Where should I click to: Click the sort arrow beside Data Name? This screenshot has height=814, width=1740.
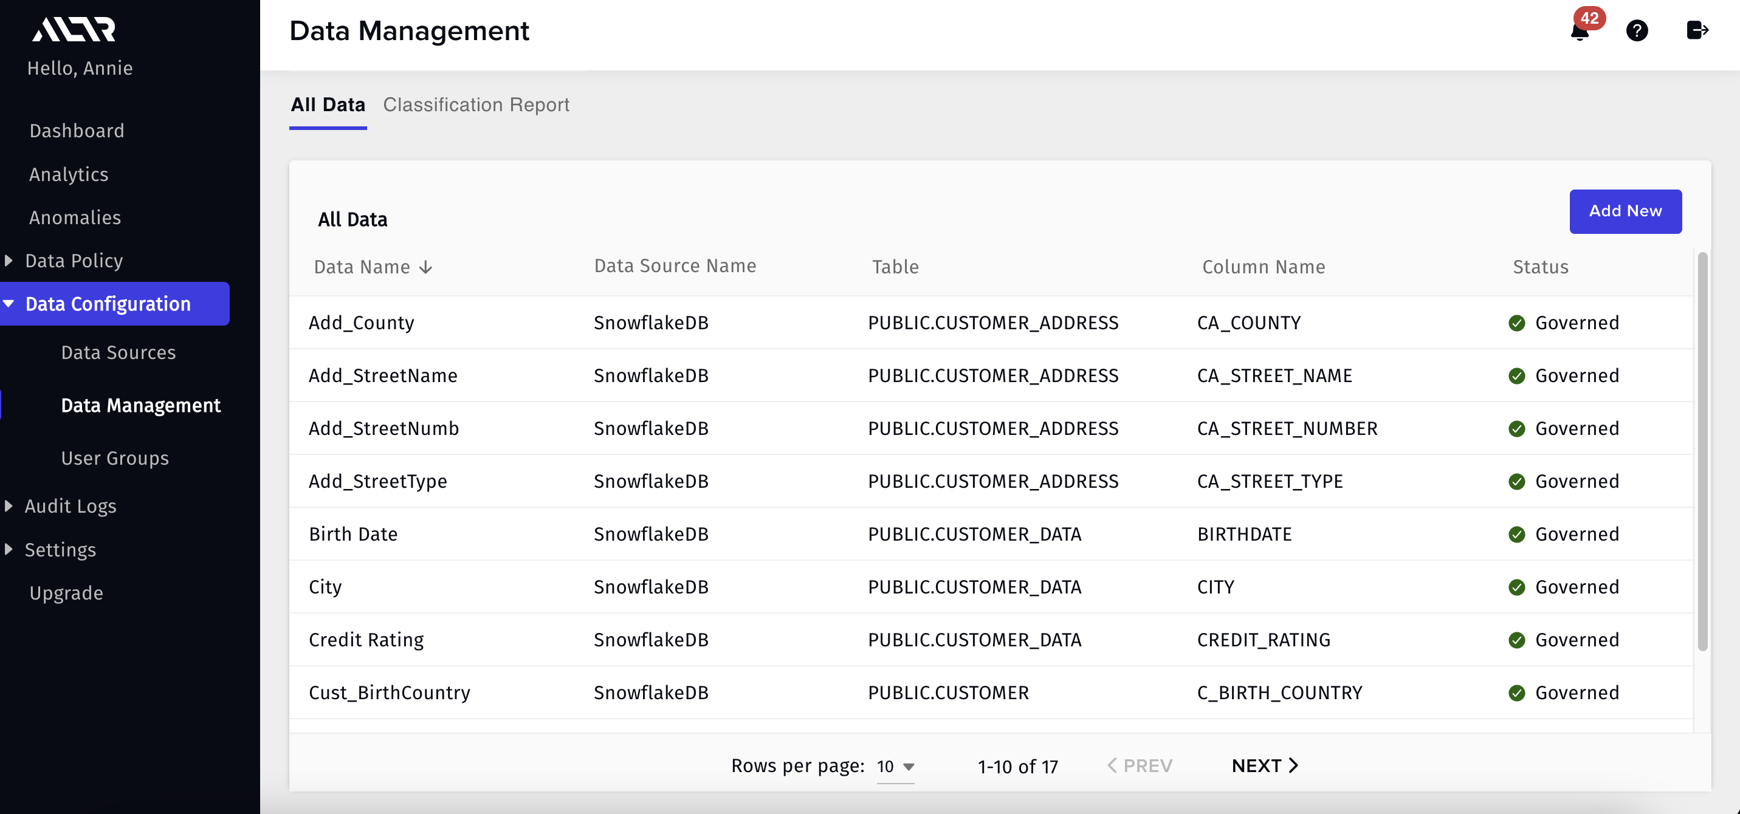pyautogui.click(x=425, y=267)
